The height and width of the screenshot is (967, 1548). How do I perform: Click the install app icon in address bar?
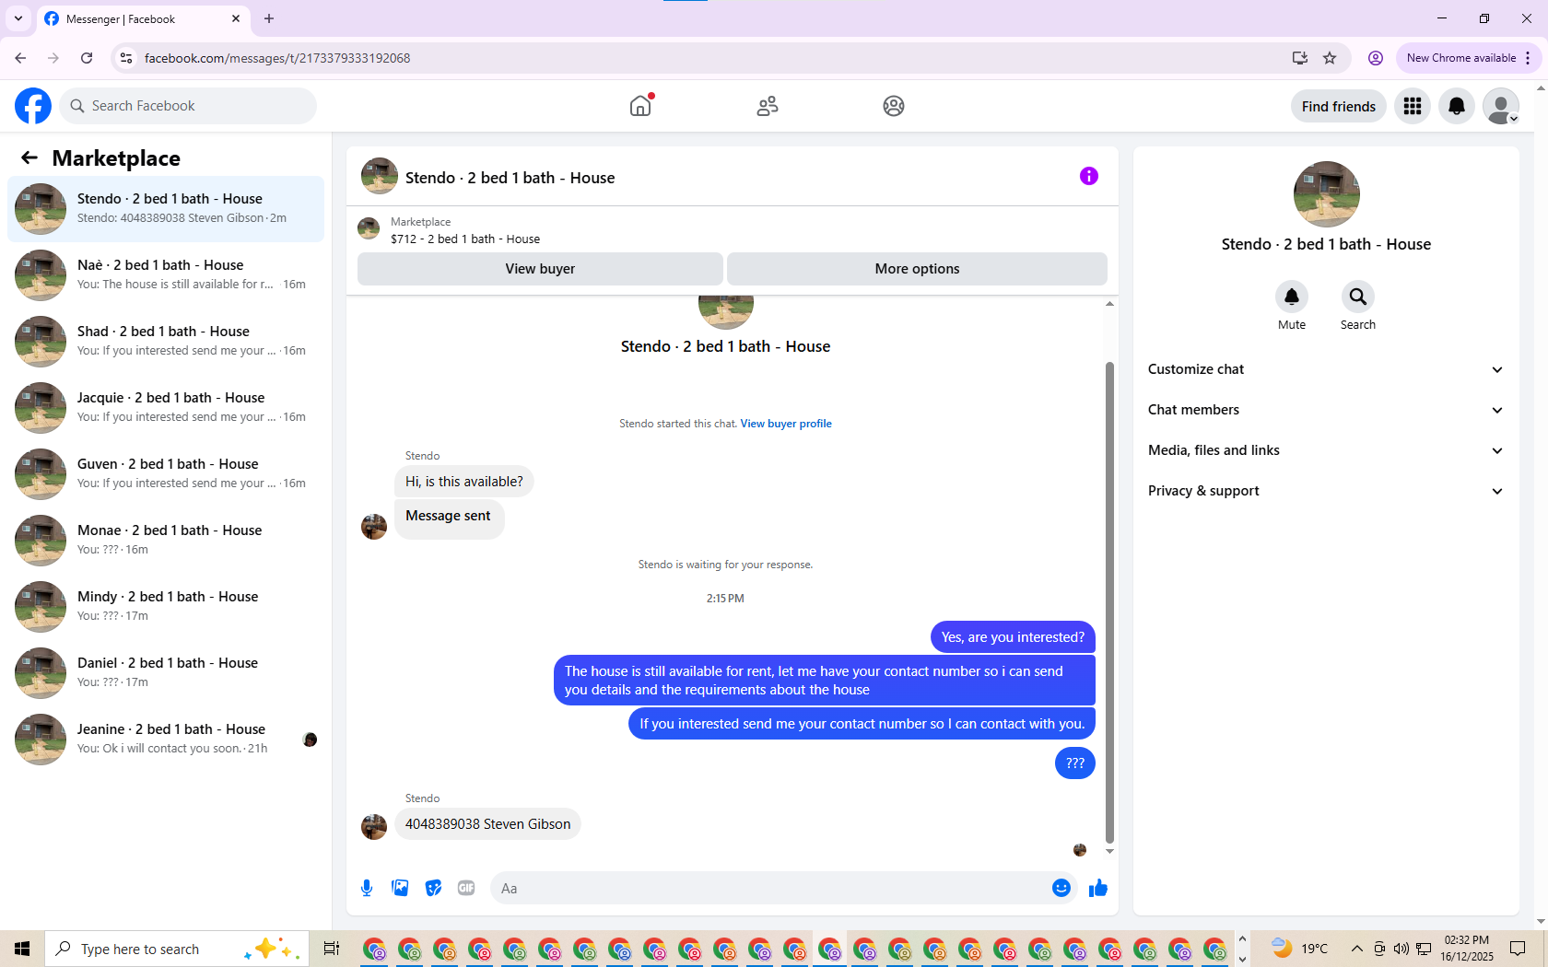[x=1300, y=58]
